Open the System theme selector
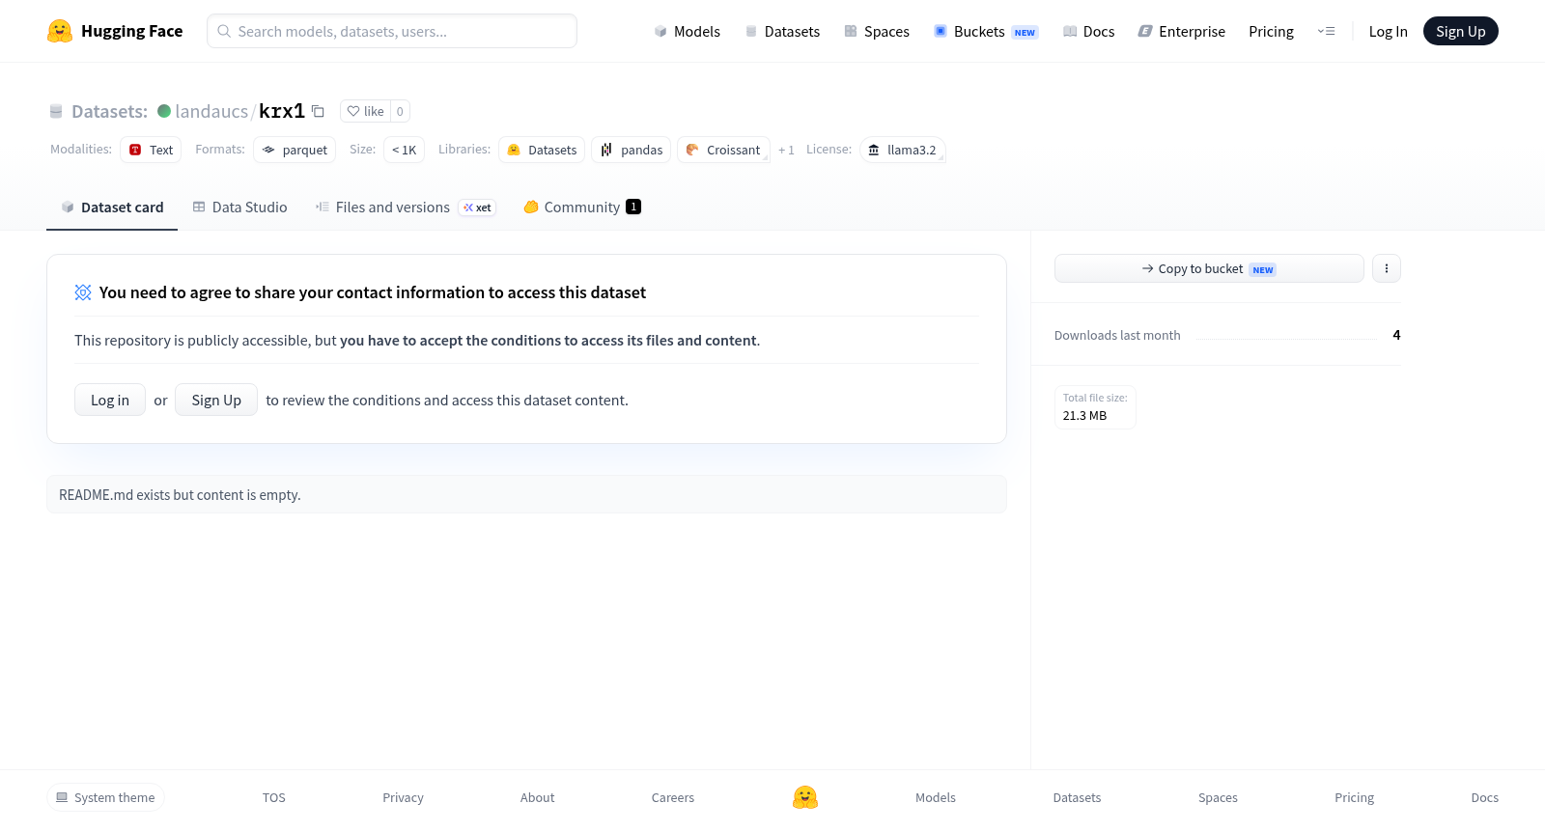This screenshot has height=831, width=1545. coord(105,797)
